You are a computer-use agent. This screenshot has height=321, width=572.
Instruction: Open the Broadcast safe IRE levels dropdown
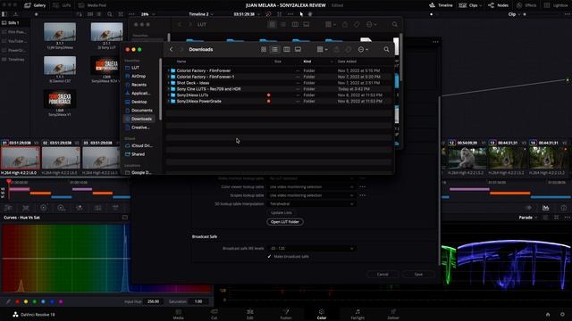click(312, 248)
